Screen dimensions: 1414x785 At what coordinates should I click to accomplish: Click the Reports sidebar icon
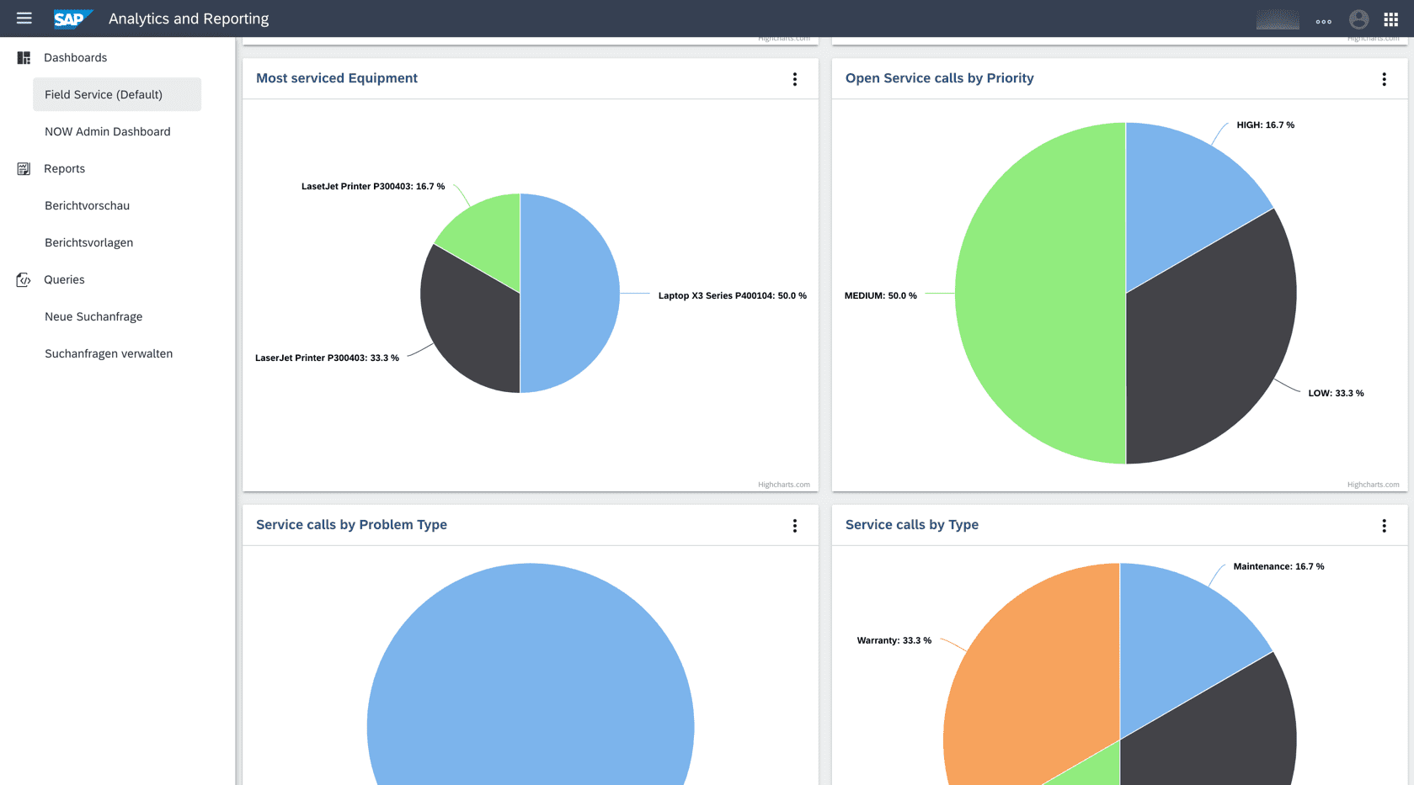(x=24, y=168)
